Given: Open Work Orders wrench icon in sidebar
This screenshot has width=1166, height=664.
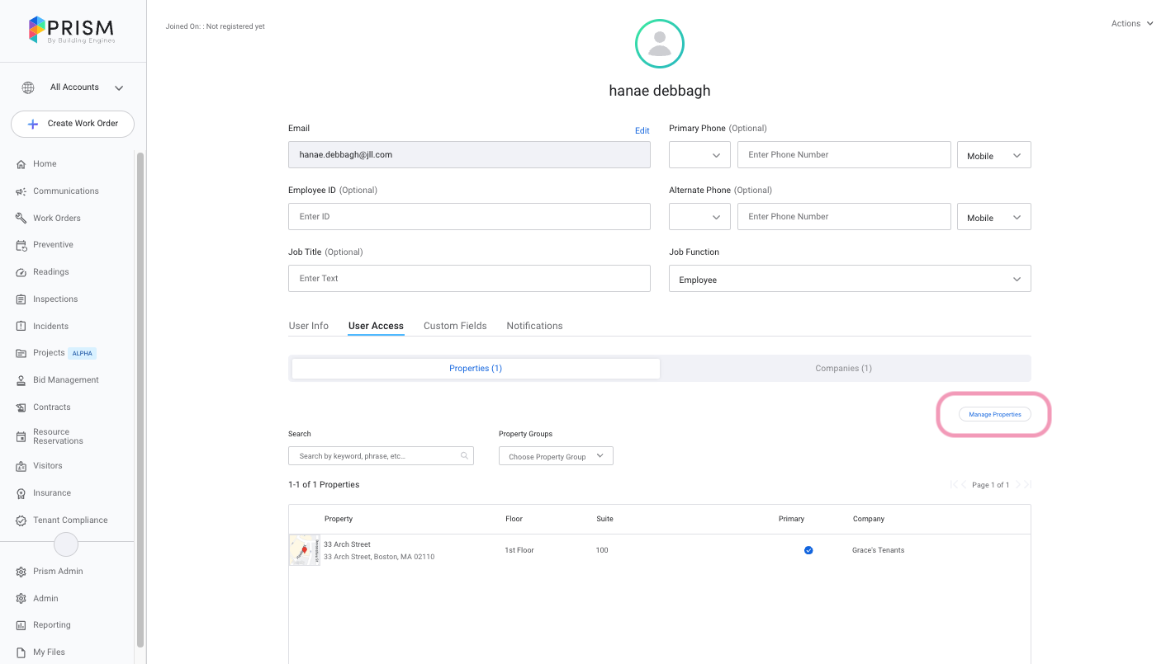Looking at the screenshot, I should 21,219.
